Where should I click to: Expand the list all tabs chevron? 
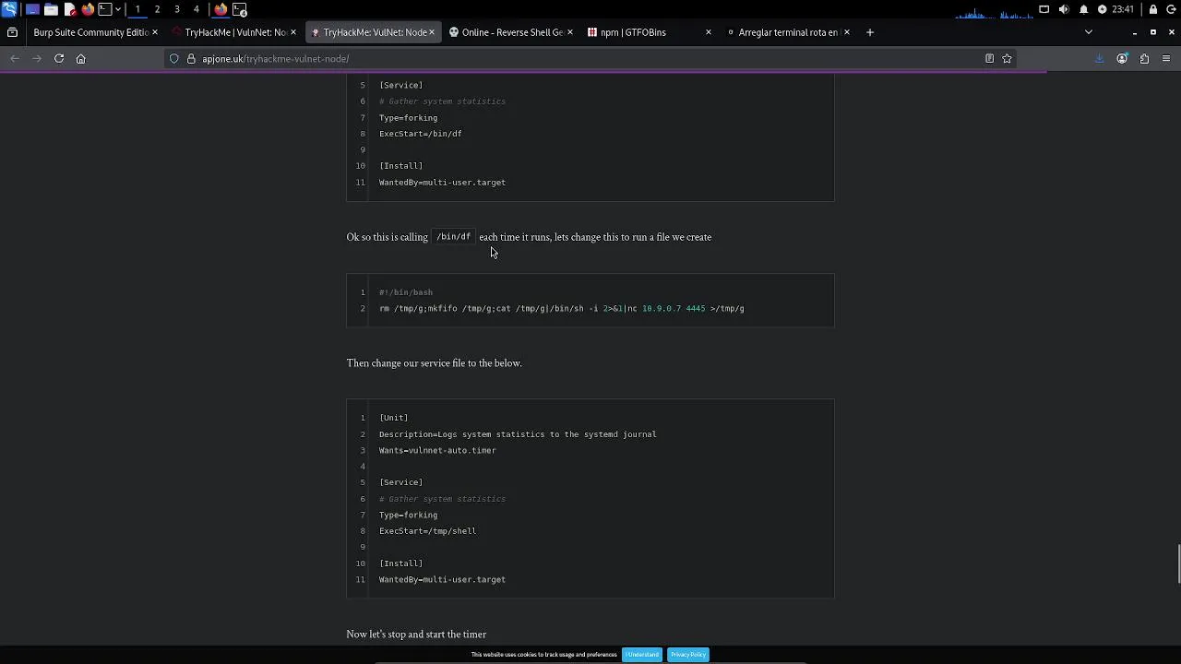point(1089,32)
